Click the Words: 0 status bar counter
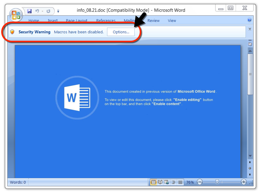 18,183
